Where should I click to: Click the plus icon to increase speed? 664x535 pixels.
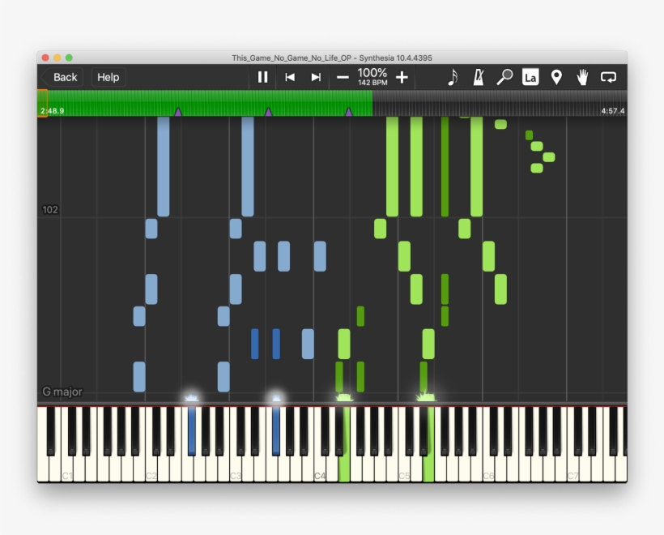pyautogui.click(x=402, y=78)
